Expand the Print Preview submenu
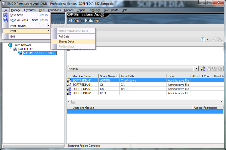 click(26, 26)
